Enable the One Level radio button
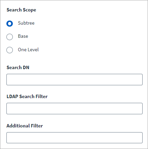The height and width of the screenshot is (149, 148). coord(9,50)
